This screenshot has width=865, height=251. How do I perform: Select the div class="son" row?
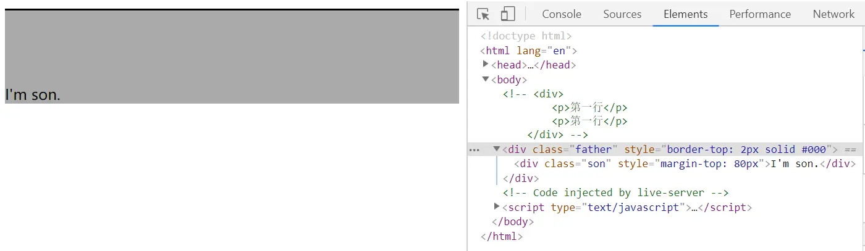pos(685,164)
